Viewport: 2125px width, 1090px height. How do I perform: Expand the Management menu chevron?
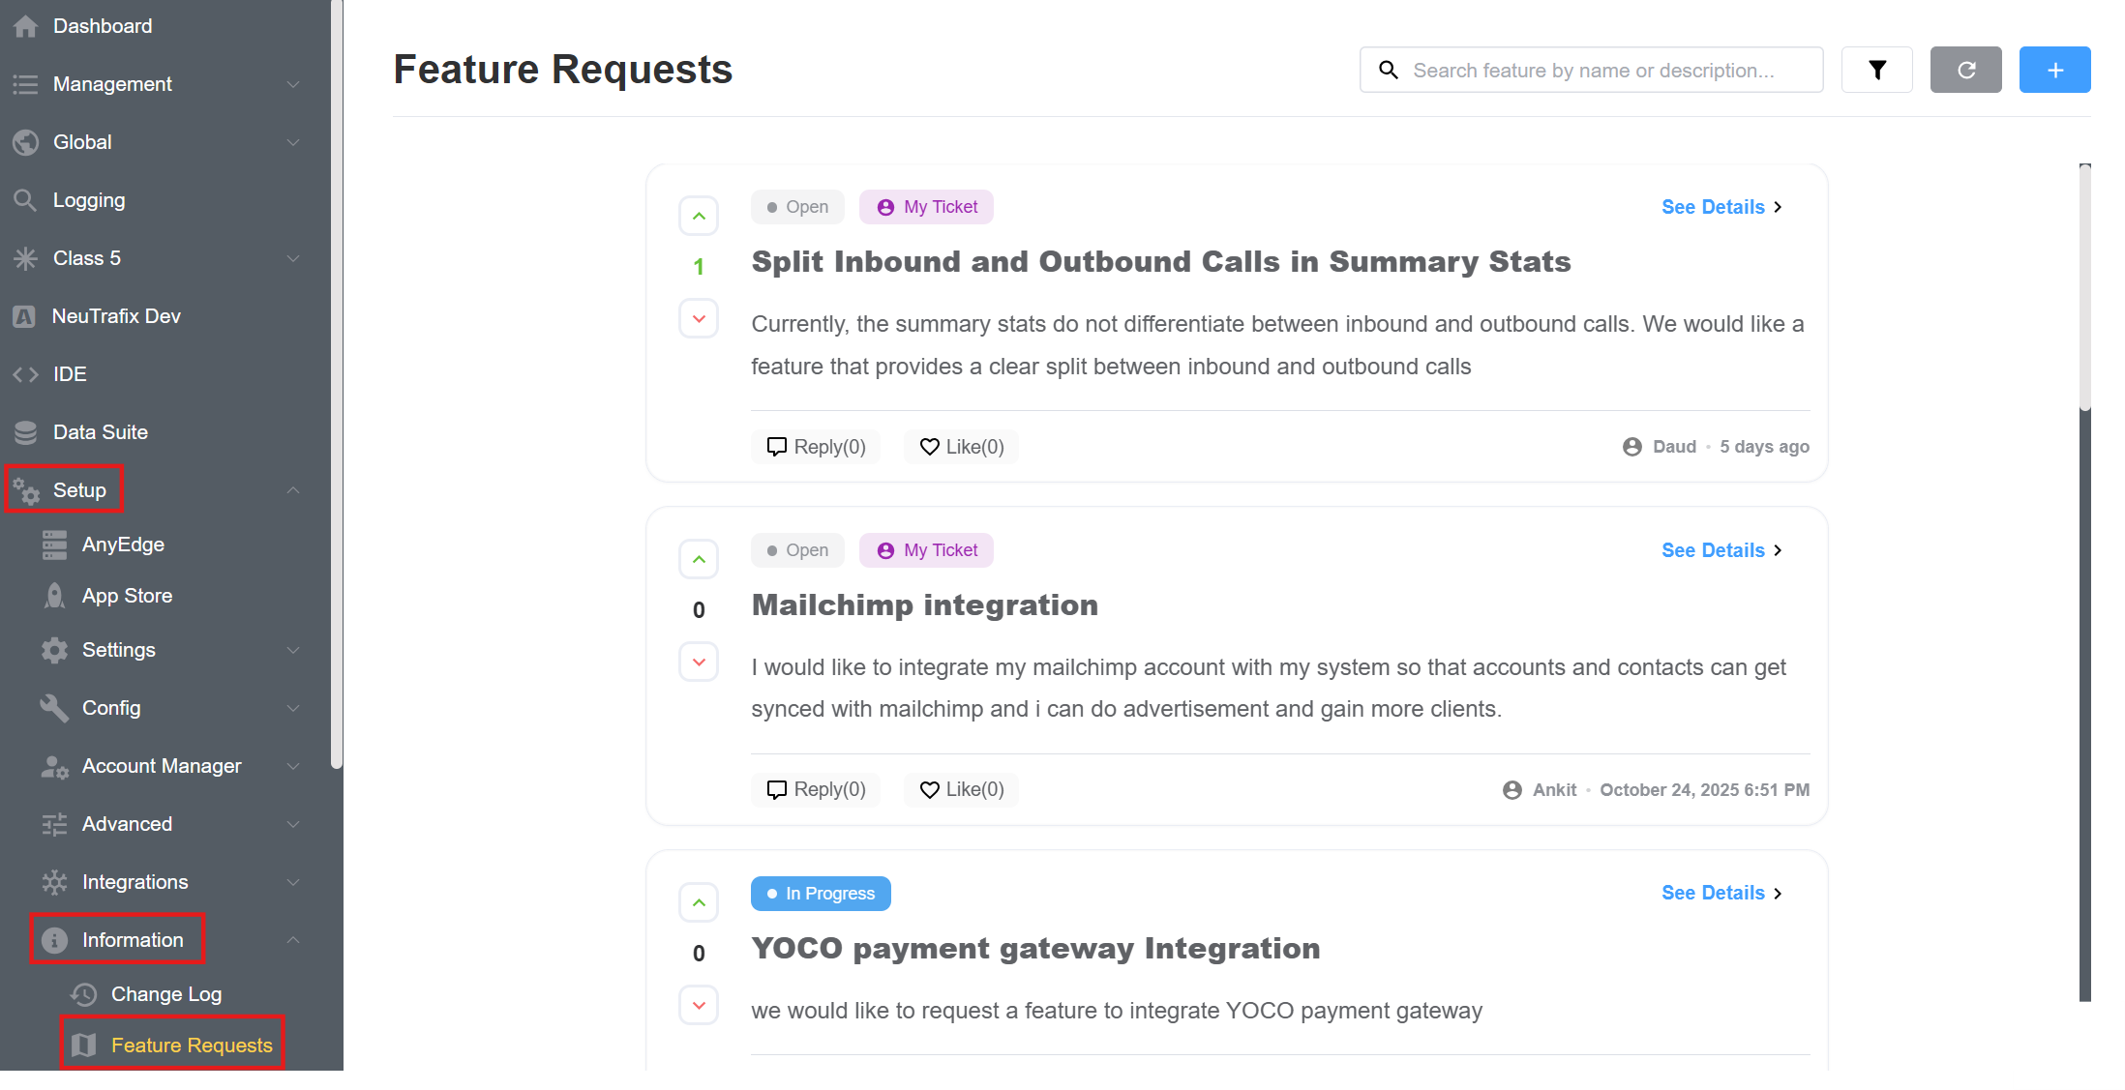(293, 84)
